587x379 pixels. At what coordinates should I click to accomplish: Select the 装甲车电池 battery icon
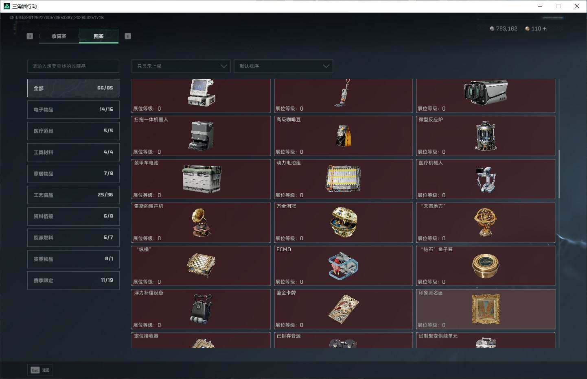click(x=202, y=179)
